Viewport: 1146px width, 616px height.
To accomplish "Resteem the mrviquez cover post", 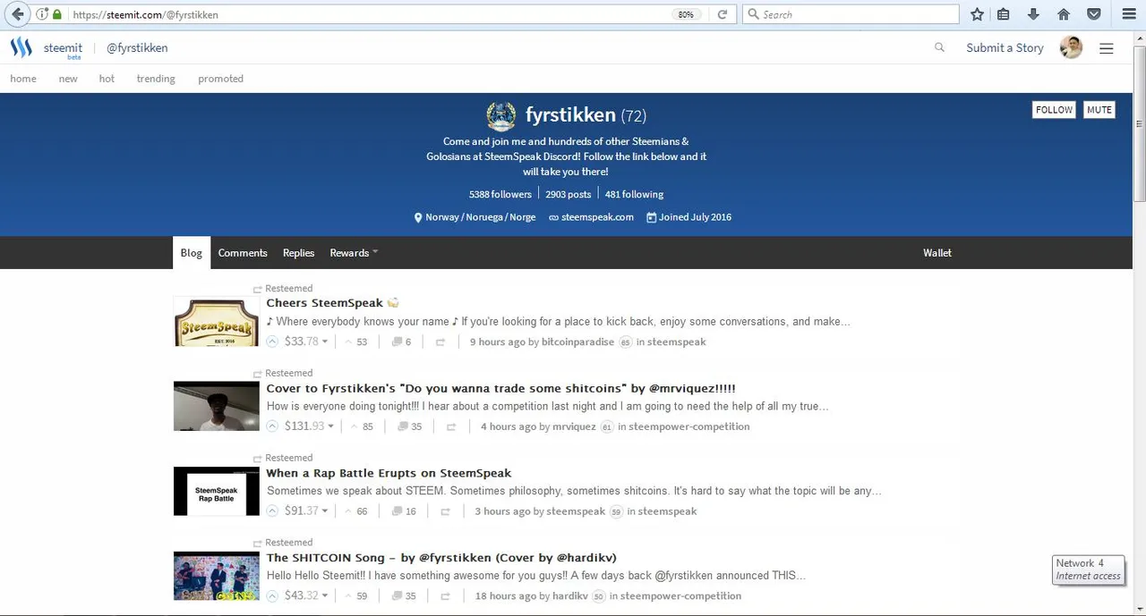I will click(x=451, y=426).
